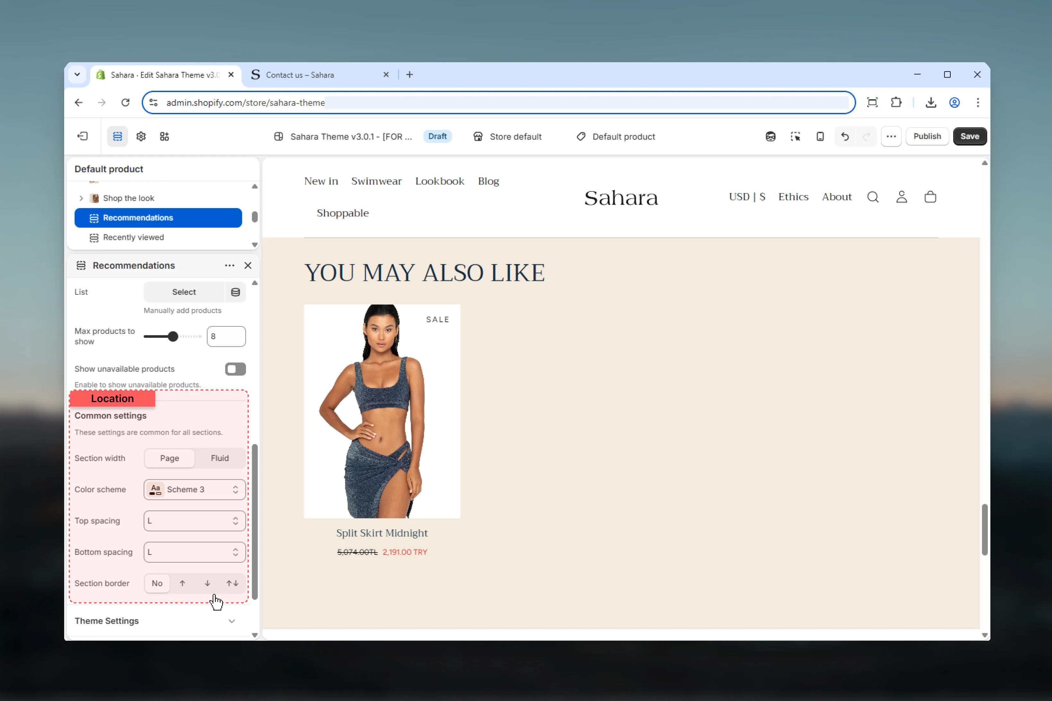Image resolution: width=1052 pixels, height=701 pixels.
Task: Open the Default product template selector
Action: (615, 136)
